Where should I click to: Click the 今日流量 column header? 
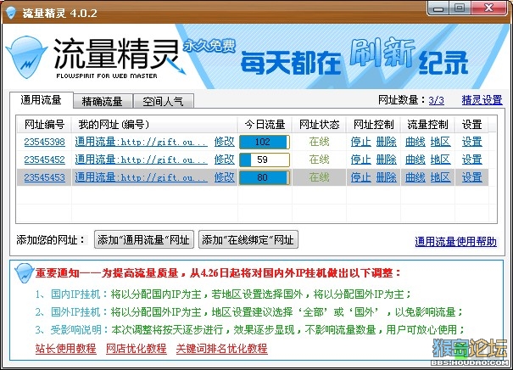265,125
